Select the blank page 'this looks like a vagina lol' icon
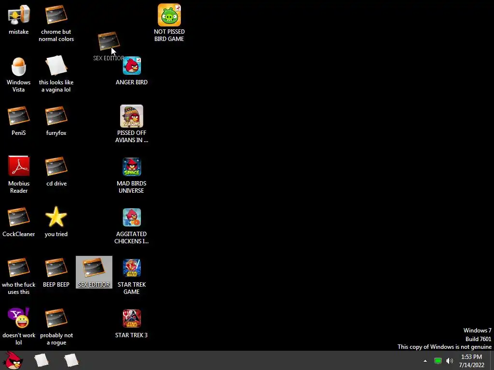494x370 pixels. [56, 66]
